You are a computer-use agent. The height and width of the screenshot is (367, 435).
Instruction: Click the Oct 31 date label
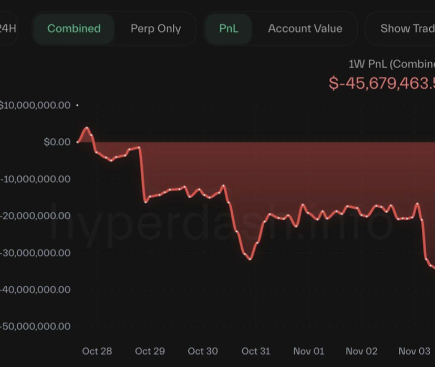click(x=256, y=351)
